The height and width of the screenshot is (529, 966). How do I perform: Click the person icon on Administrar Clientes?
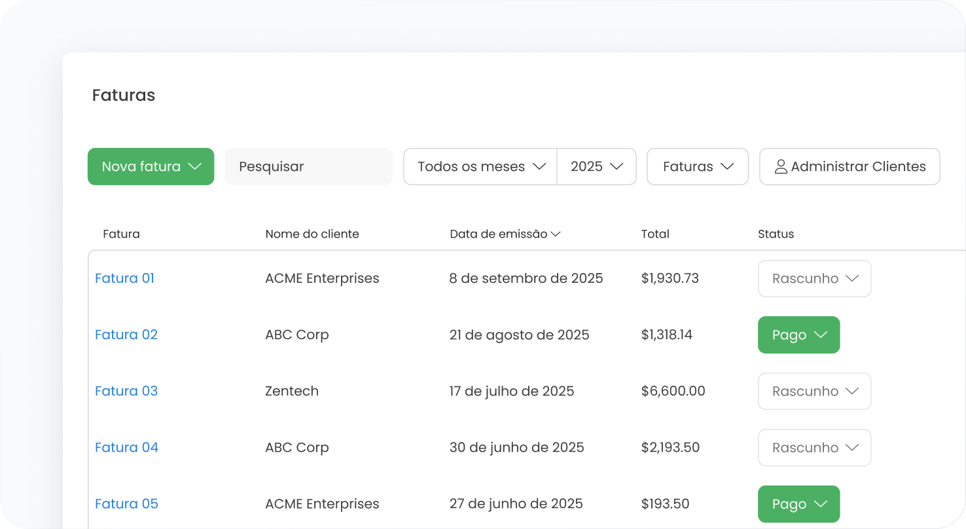pos(780,166)
